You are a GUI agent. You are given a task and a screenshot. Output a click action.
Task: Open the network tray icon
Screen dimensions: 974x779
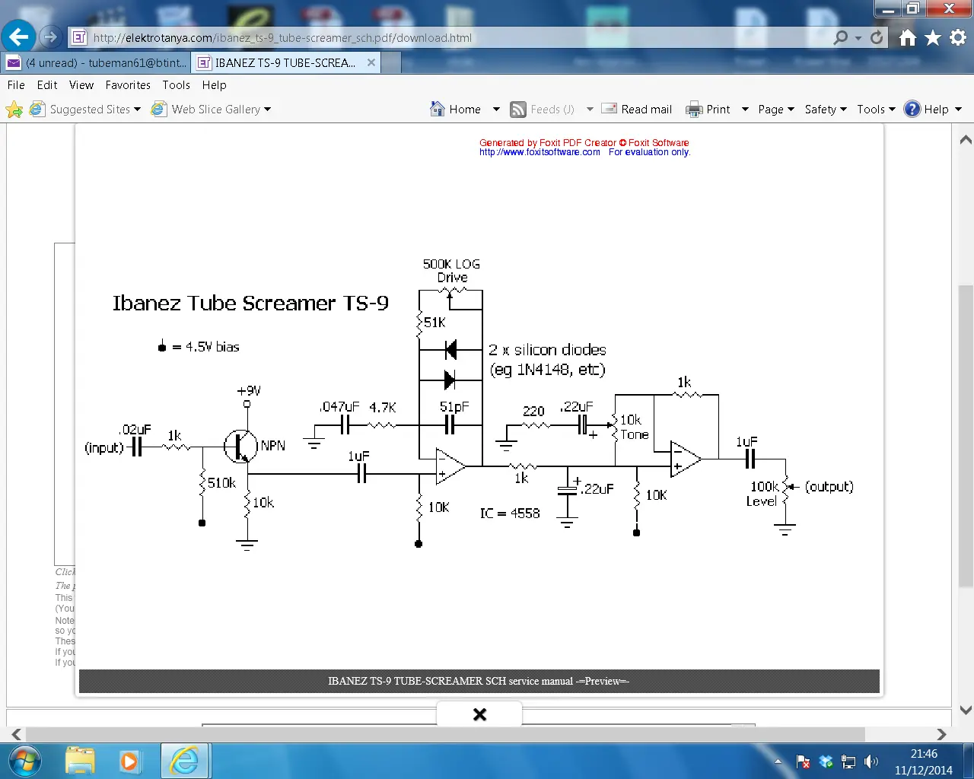click(x=848, y=761)
